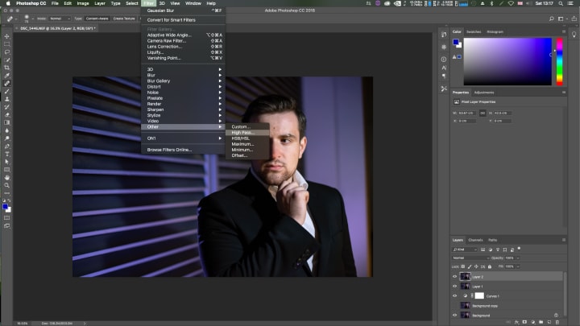Screen dimensions: 580x326
Task: Select the Type tool
Action: (x=7, y=154)
